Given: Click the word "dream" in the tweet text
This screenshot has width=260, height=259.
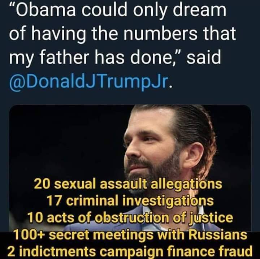Looking at the screenshot, I should click(199, 10).
